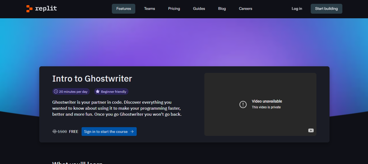The image size is (368, 164).
Task: Click the Start building button
Action: [326, 9]
